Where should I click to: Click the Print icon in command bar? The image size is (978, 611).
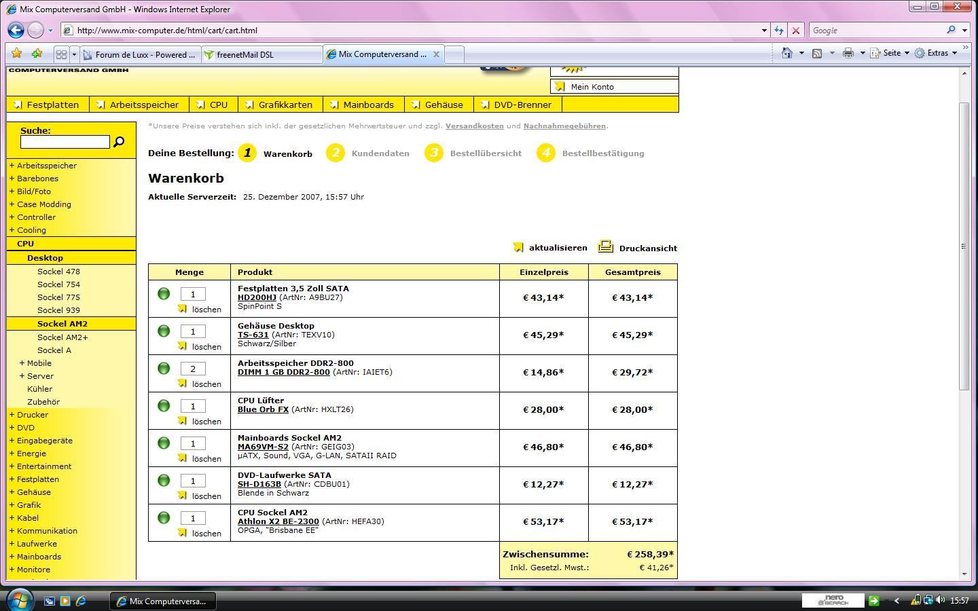click(x=848, y=53)
